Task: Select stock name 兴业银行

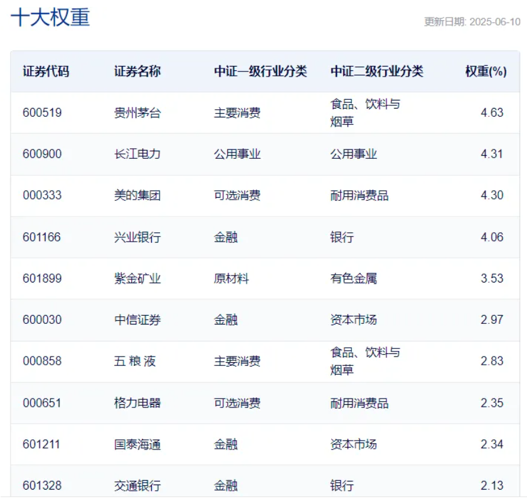Action: click(x=137, y=237)
